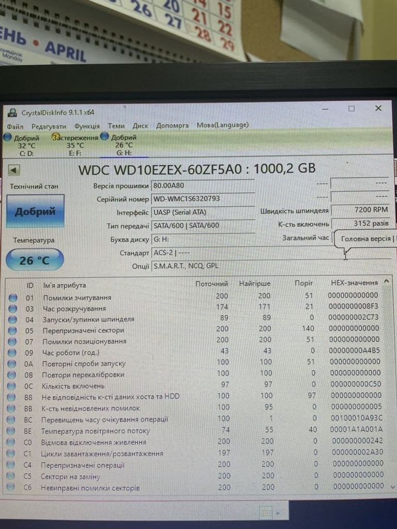The image size is (397, 529).
Task: Click the Поточний column header
Action: [211, 284]
